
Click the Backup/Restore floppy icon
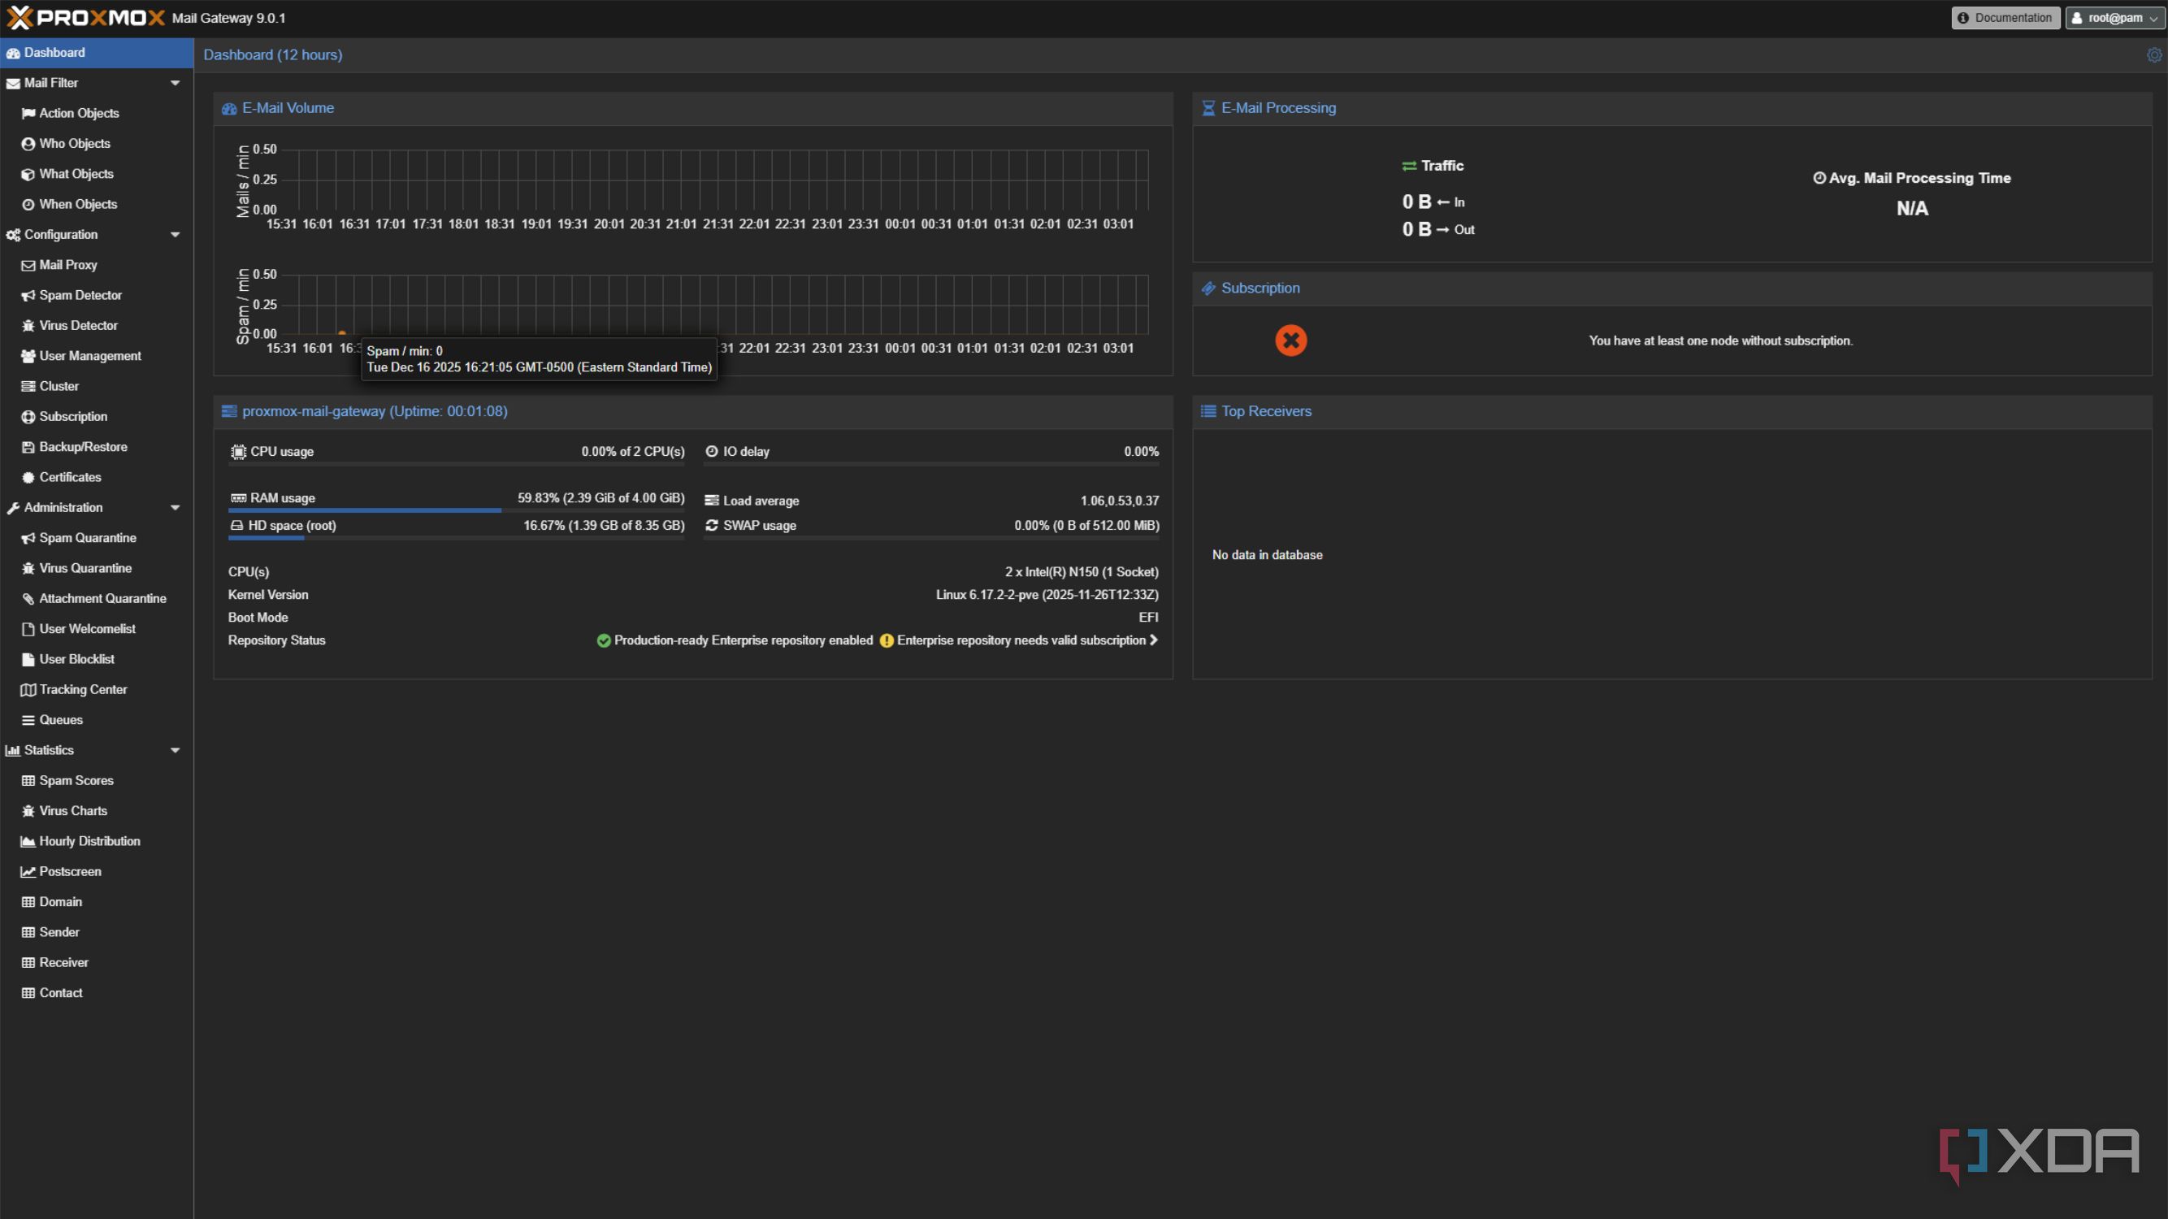[x=28, y=446]
